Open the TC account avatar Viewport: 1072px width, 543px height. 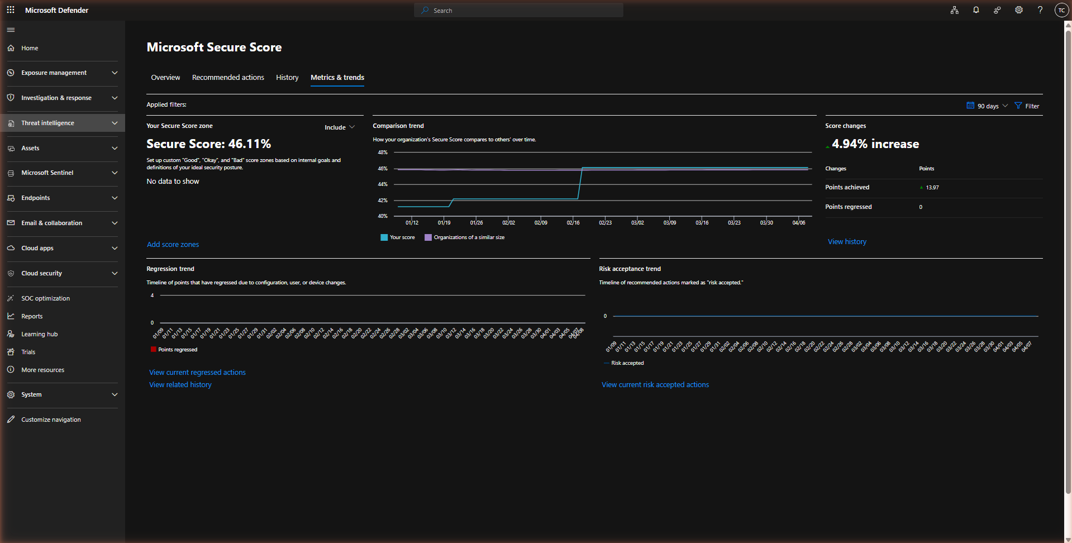pyautogui.click(x=1061, y=10)
